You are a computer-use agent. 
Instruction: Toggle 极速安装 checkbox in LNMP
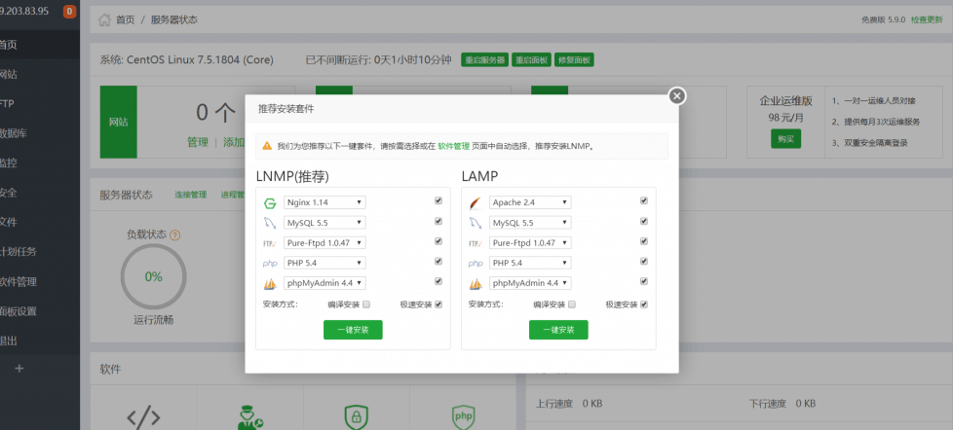[438, 305]
